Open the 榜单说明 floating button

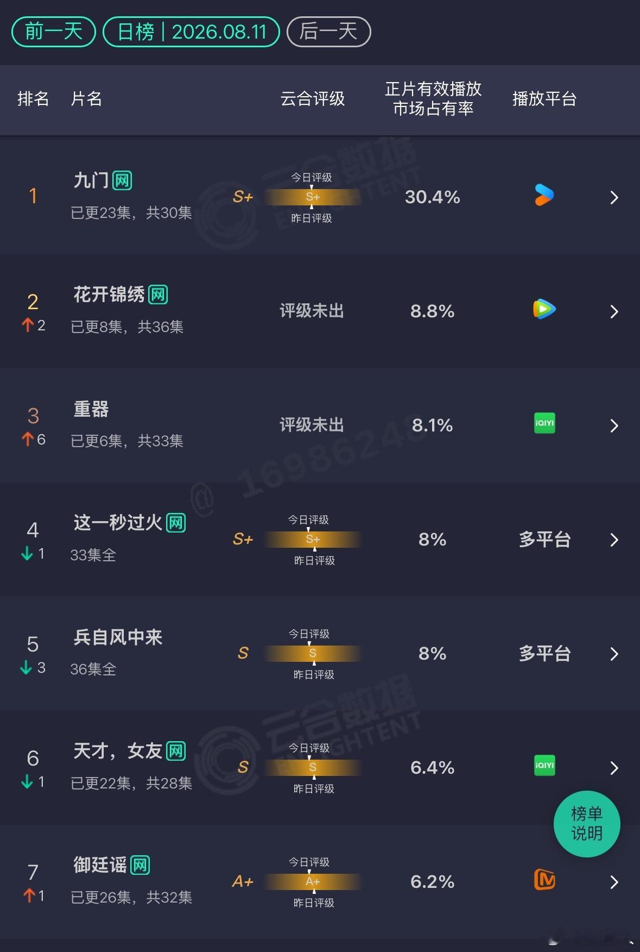587,824
